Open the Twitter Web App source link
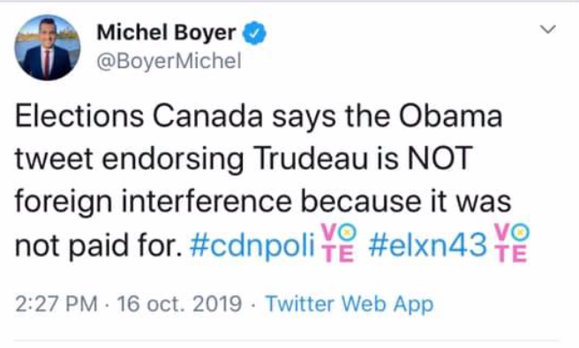The height and width of the screenshot is (348, 579). 350,304
